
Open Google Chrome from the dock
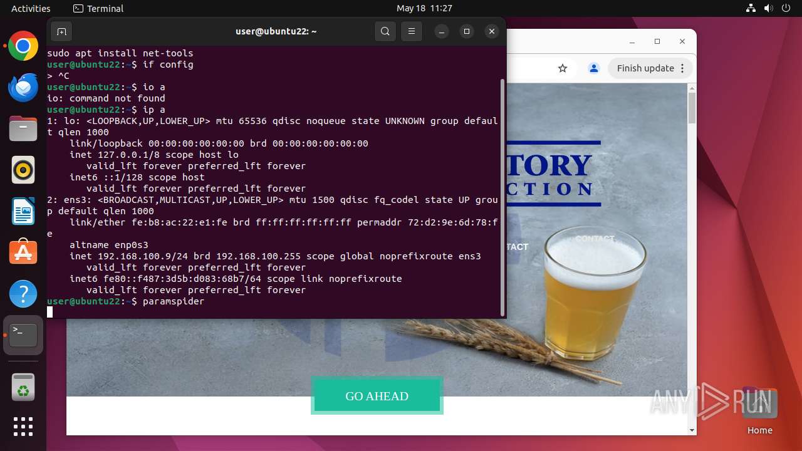pyautogui.click(x=23, y=46)
